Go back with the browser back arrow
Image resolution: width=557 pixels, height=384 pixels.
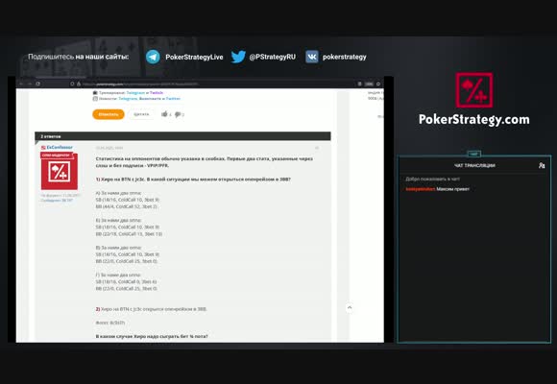[21, 84]
